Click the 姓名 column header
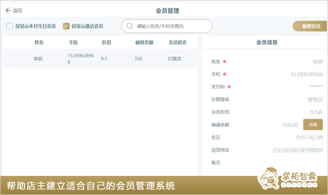Image resolution: width=328 pixels, height=195 pixels. click(x=39, y=43)
